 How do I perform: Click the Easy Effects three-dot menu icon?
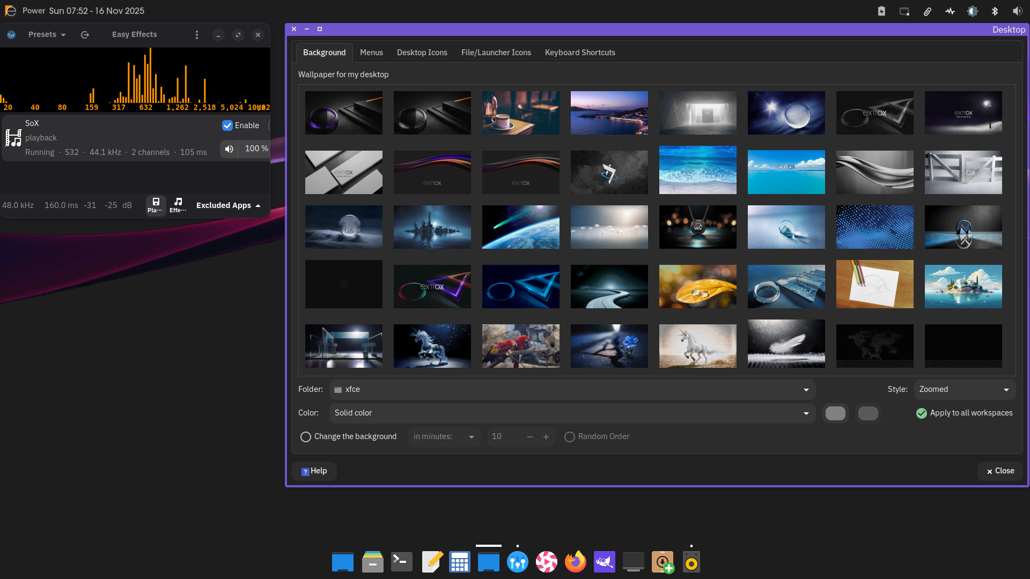coord(197,35)
